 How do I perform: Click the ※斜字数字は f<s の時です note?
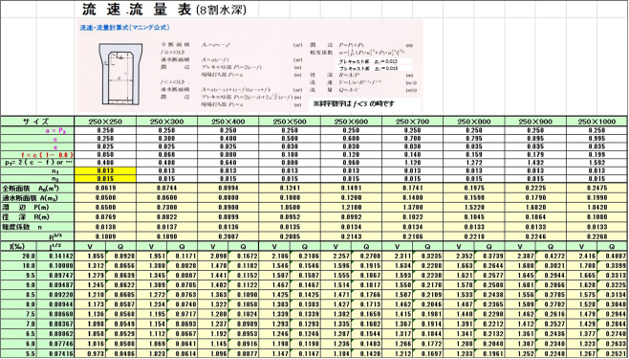(353, 103)
